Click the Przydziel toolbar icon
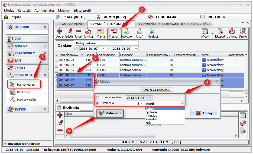 point(126,32)
